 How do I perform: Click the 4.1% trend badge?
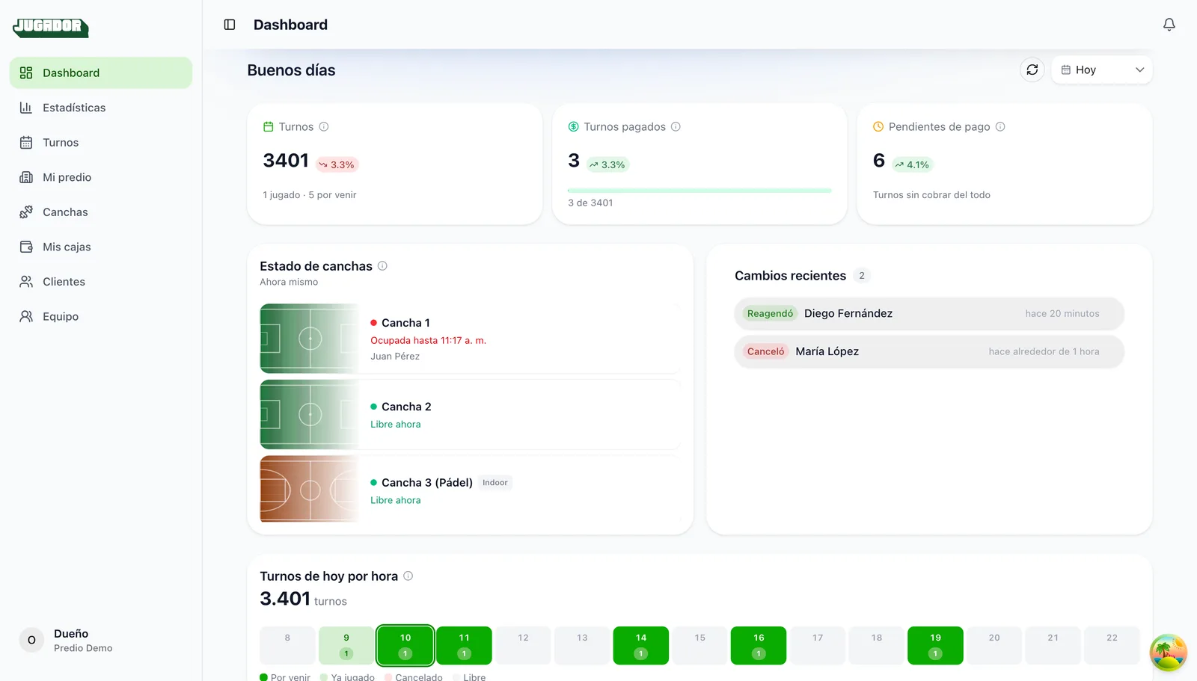click(912, 164)
